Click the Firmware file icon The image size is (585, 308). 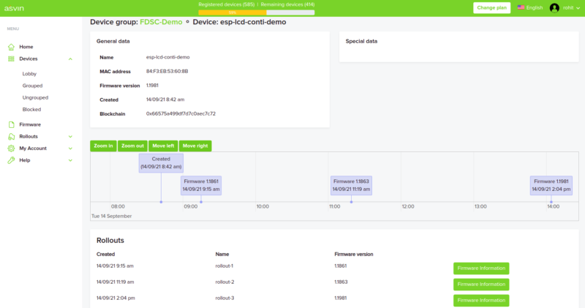pos(12,125)
